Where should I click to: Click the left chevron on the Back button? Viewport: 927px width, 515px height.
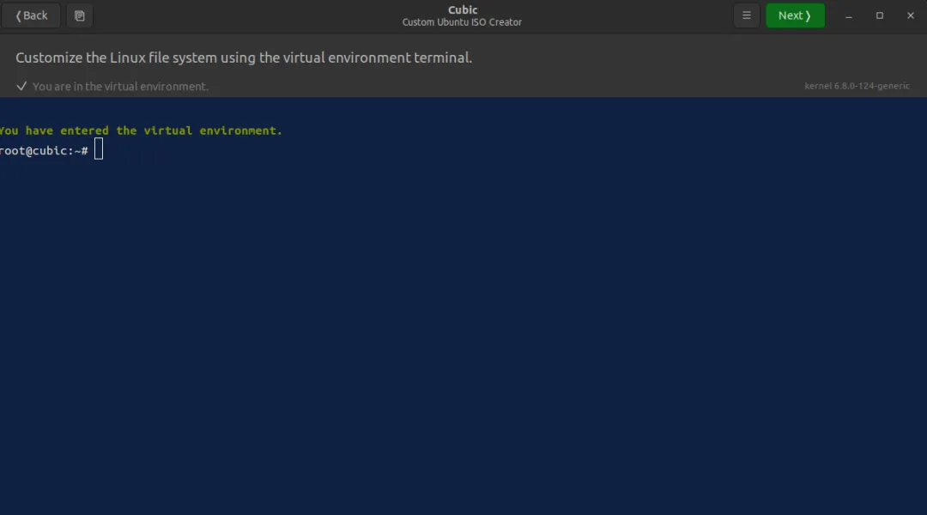tap(18, 16)
